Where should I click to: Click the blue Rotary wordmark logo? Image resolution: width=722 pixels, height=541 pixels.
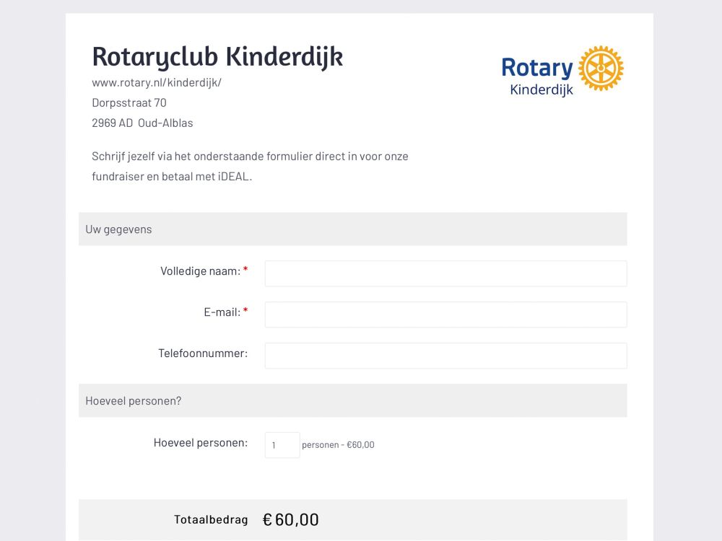(x=537, y=67)
